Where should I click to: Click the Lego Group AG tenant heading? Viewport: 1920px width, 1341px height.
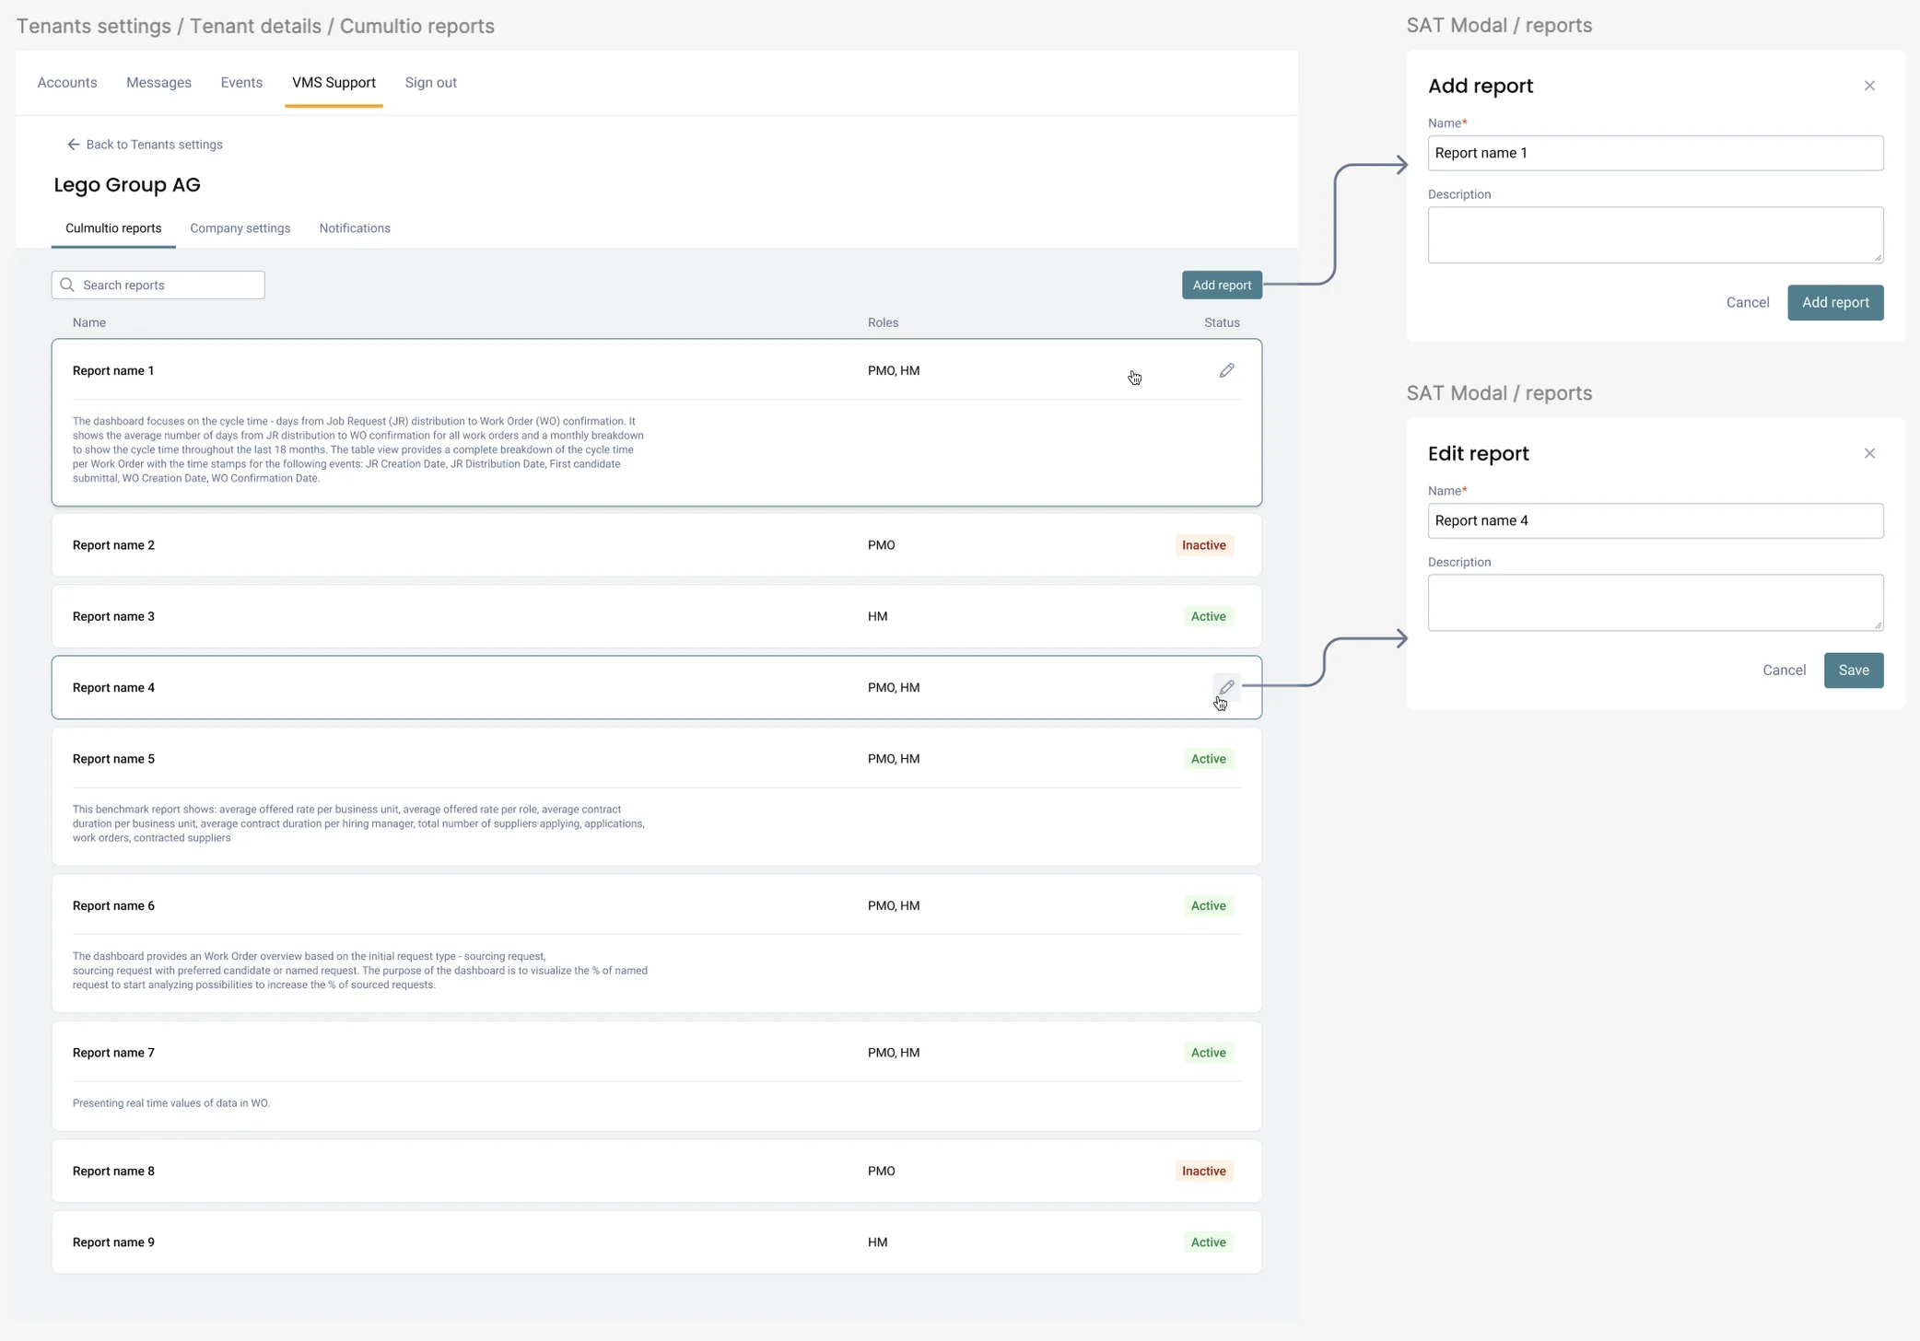[127, 184]
